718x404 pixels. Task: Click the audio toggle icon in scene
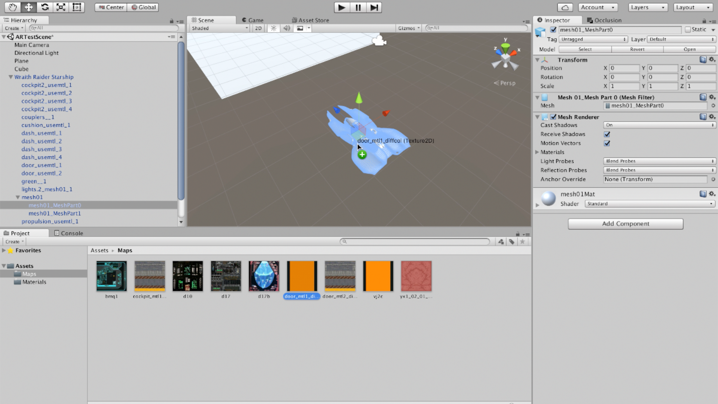(x=286, y=28)
